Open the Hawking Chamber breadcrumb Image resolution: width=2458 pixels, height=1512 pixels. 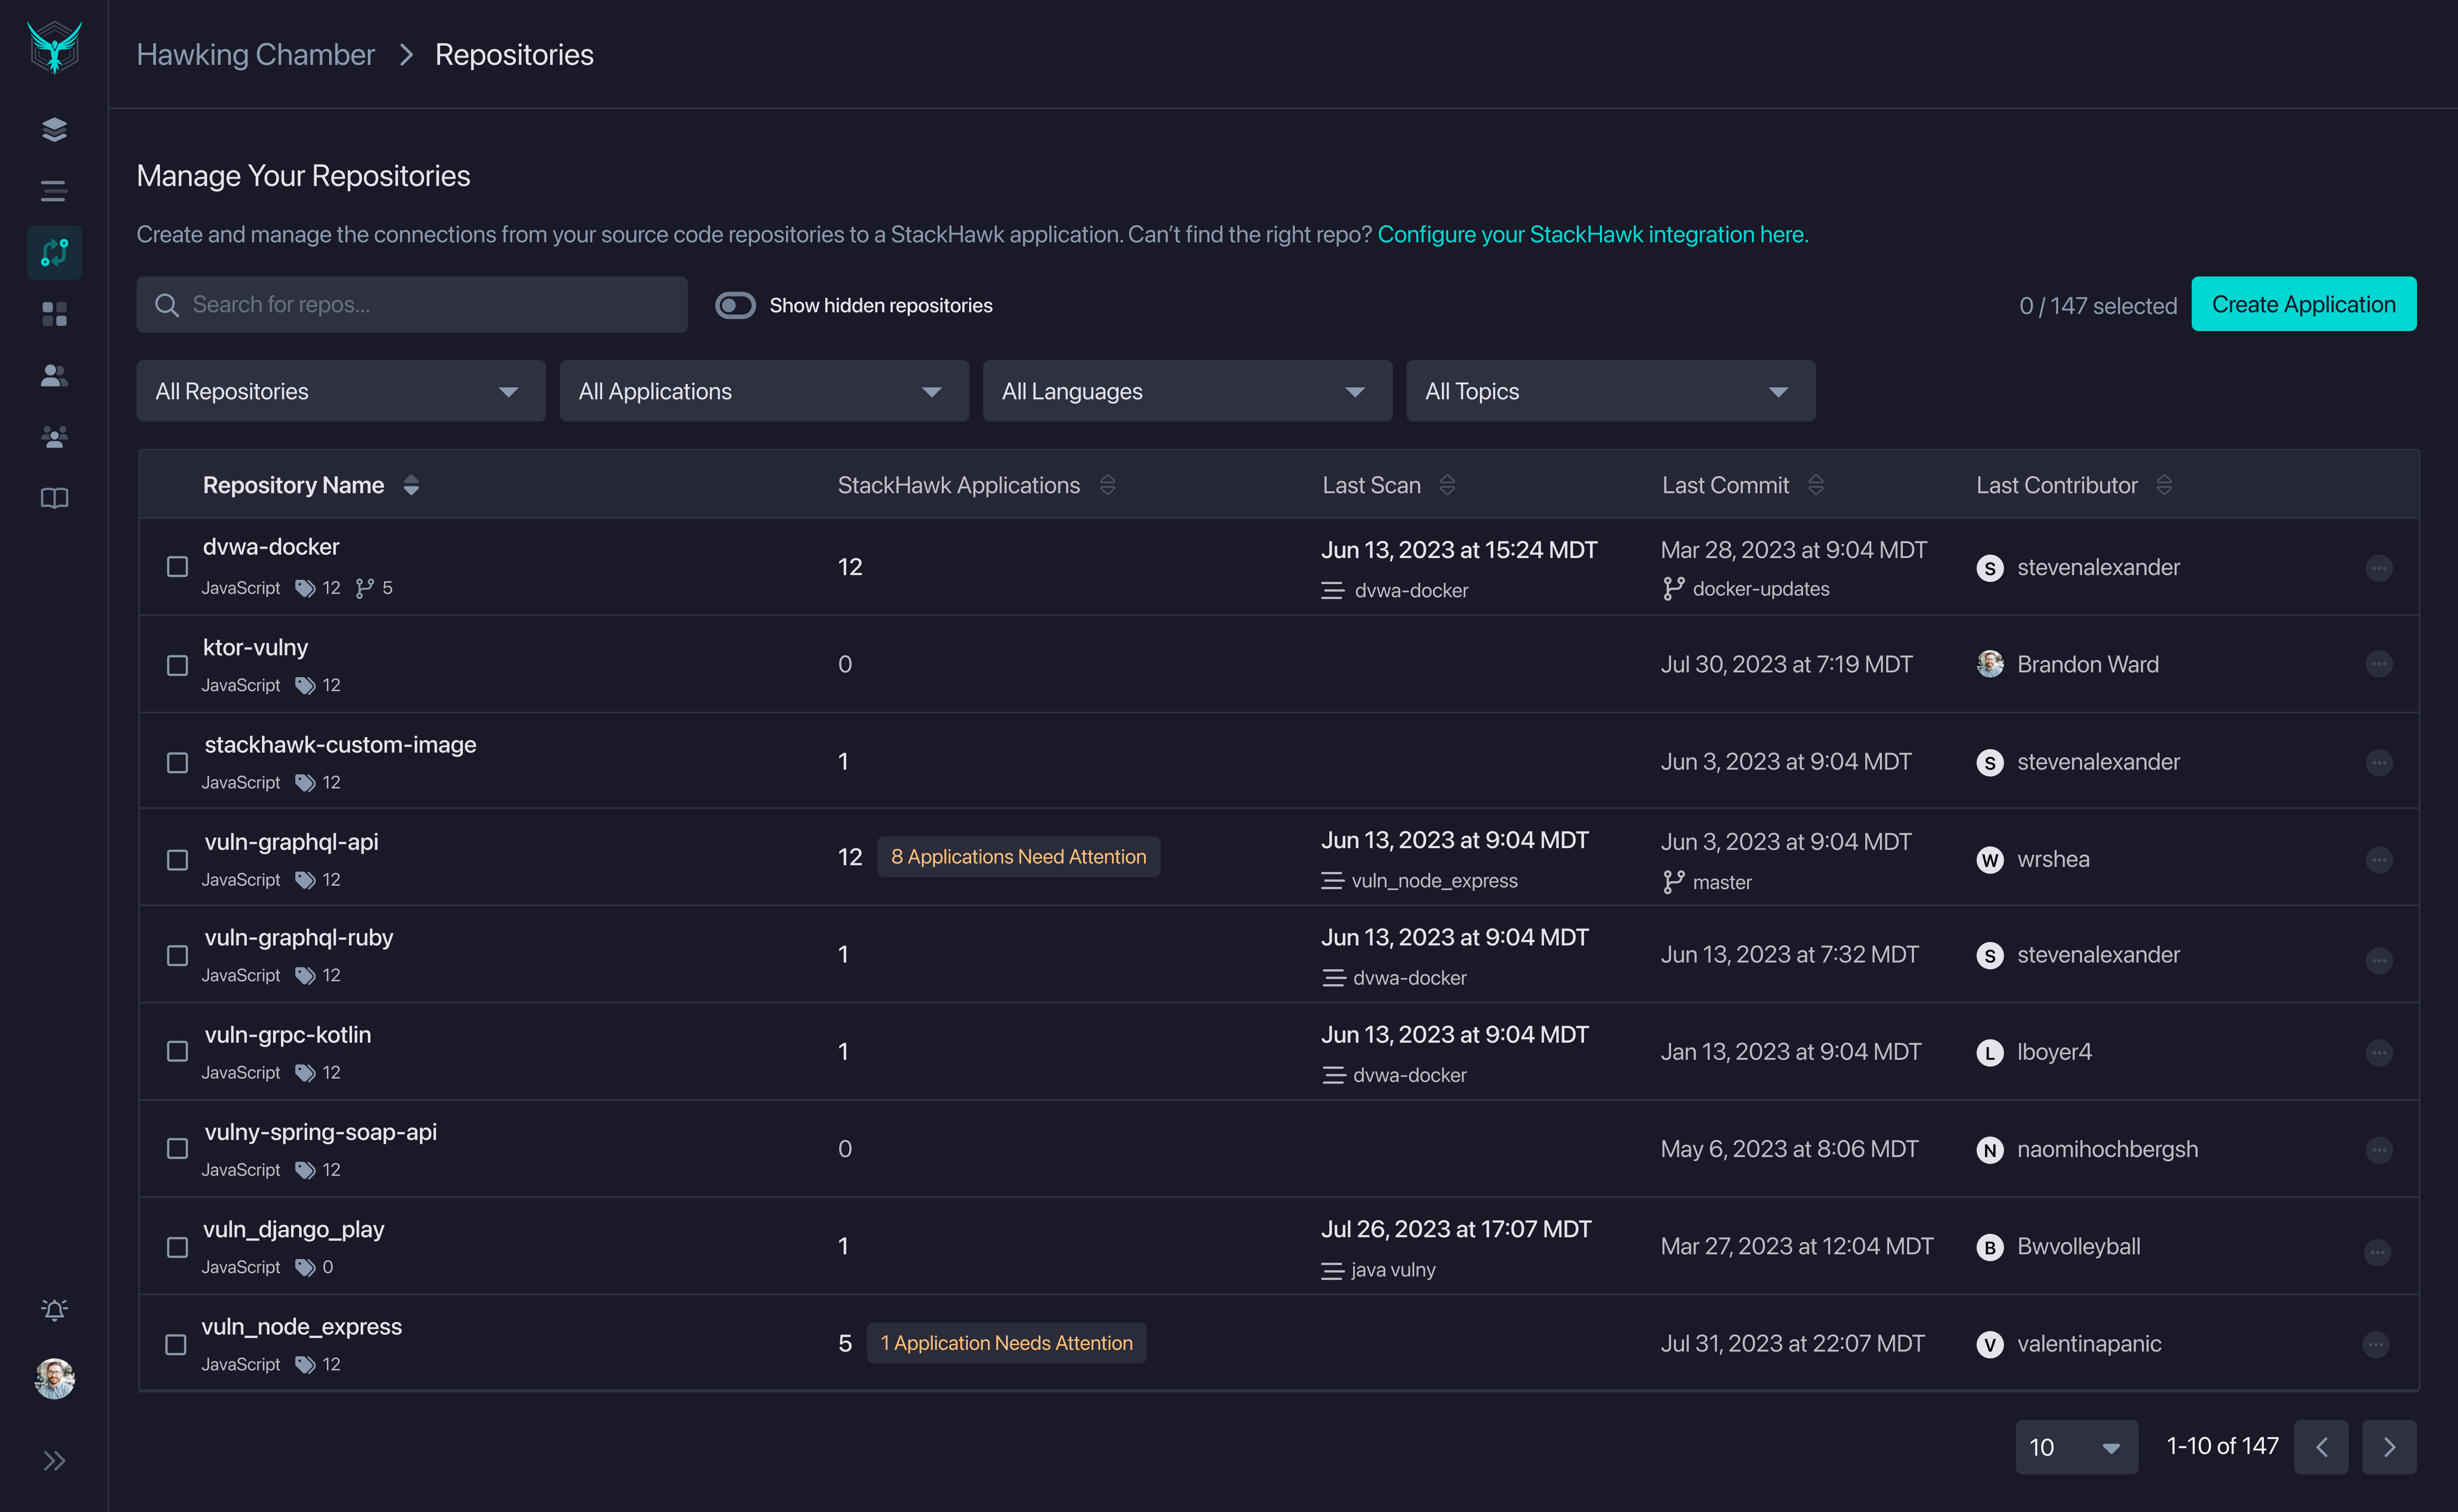255,54
